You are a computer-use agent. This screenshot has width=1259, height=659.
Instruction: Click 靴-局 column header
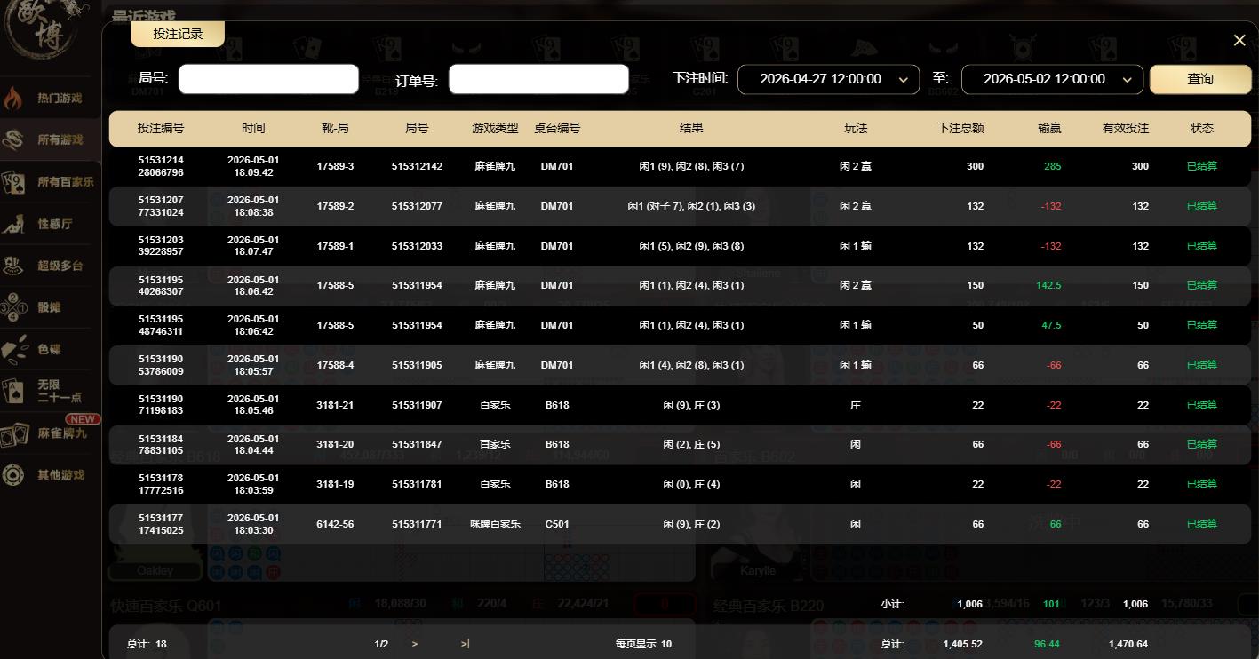pos(335,128)
